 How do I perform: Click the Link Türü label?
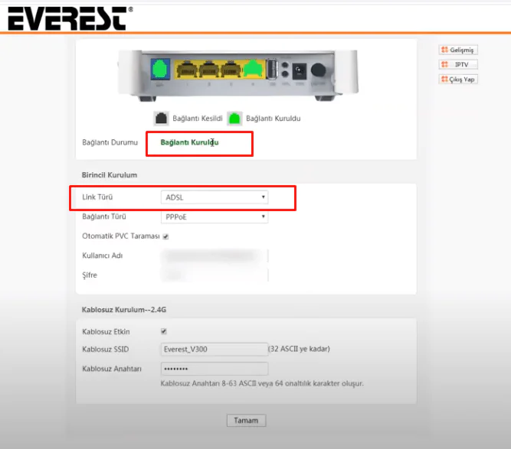[x=97, y=197]
